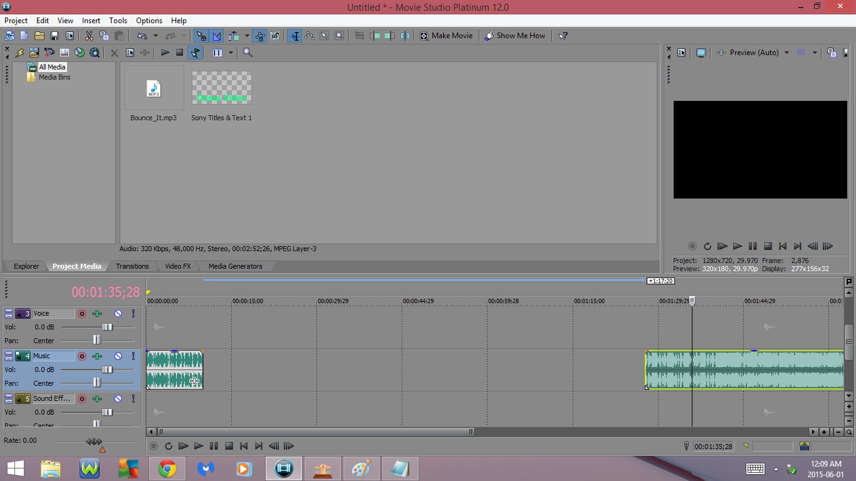
Task: Select the All Media tree item
Action: pos(52,67)
